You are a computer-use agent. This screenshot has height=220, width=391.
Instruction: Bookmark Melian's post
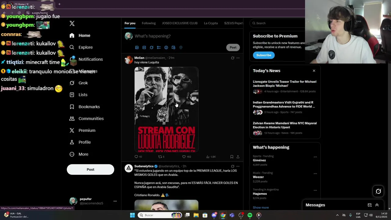tap(232, 157)
